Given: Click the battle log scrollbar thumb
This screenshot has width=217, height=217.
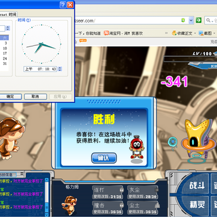Looking at the screenshot, I should pos(46,207).
